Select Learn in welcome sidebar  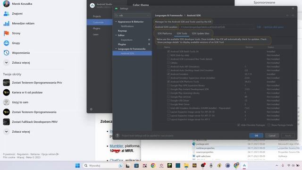click(x=95, y=34)
